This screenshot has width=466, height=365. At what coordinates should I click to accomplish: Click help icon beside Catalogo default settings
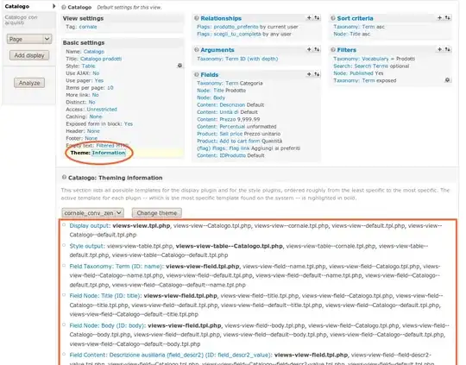coord(64,7)
